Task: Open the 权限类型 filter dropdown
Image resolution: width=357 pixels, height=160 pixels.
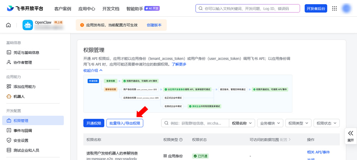Action: (298, 123)
